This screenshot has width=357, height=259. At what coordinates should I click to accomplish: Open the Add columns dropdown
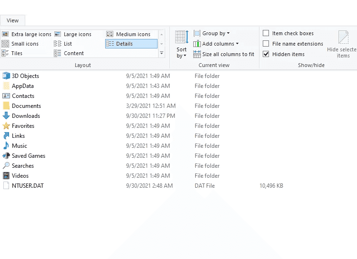[x=216, y=44]
